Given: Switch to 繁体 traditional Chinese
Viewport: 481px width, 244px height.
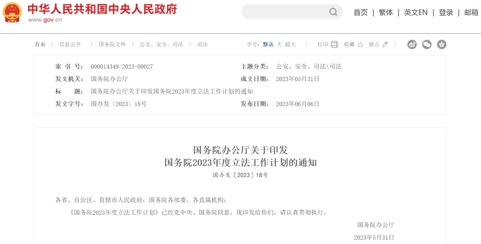Looking at the screenshot, I should click(386, 12).
